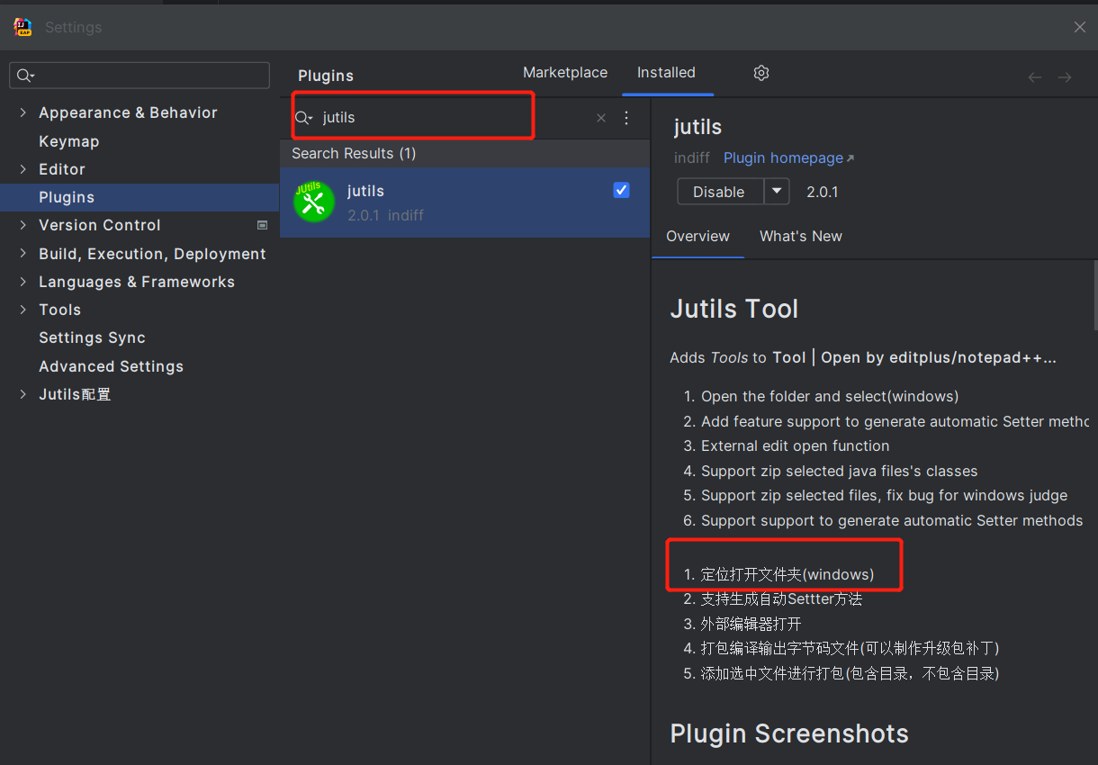Expand Appearance & Behavior settings
The height and width of the screenshot is (765, 1098).
click(22, 112)
